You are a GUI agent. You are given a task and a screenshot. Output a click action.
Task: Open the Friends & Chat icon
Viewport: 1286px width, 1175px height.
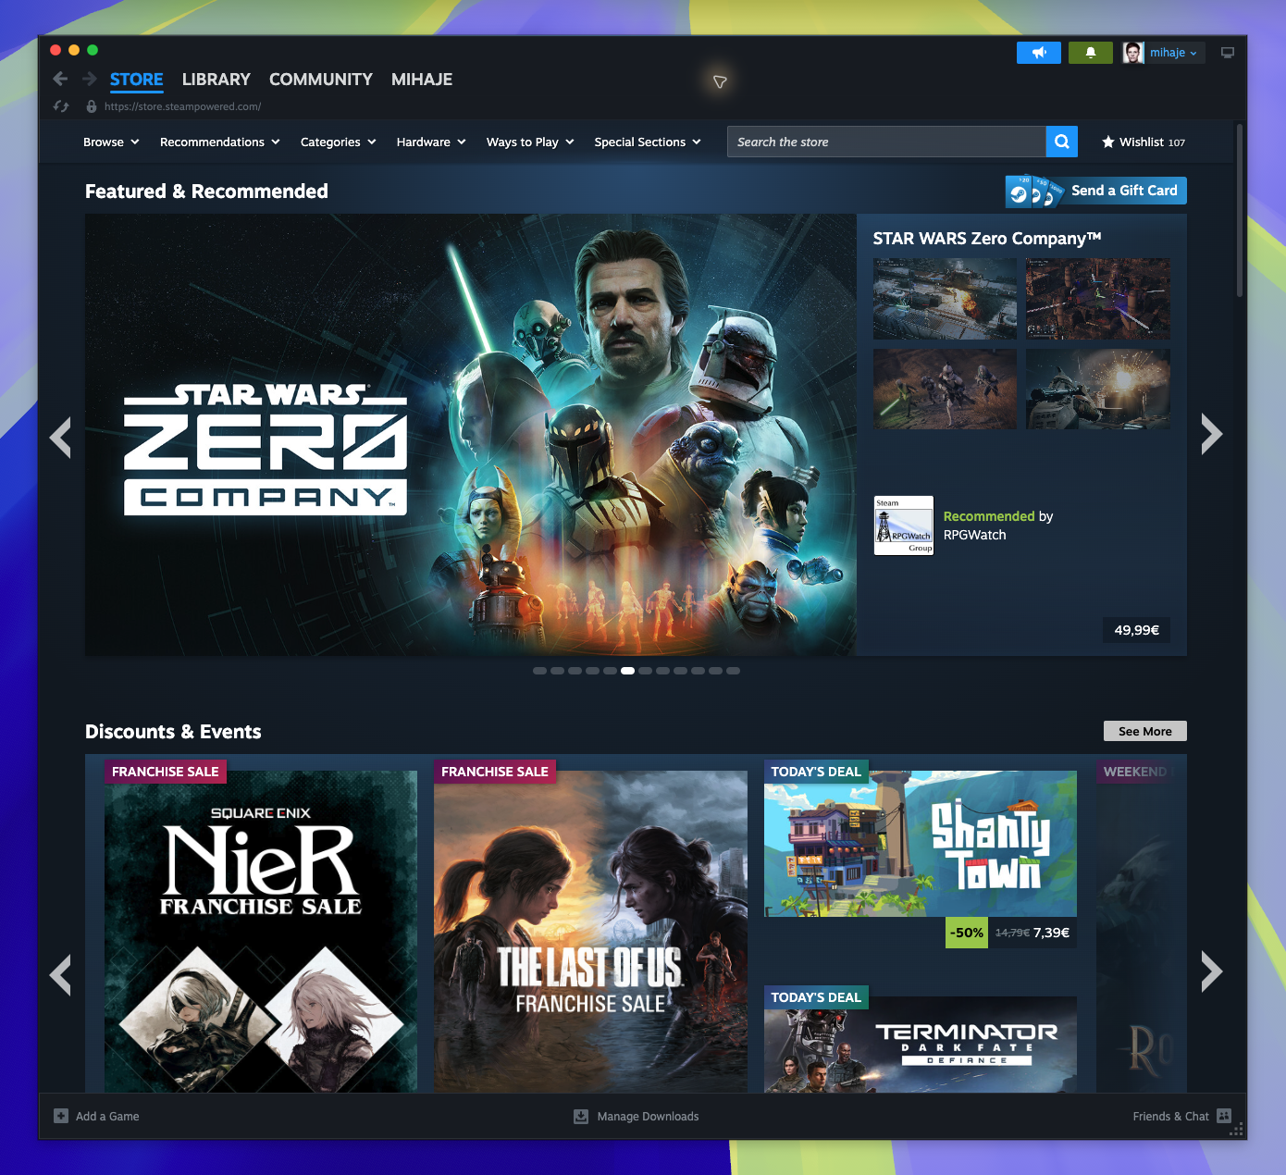pyautogui.click(x=1224, y=1116)
